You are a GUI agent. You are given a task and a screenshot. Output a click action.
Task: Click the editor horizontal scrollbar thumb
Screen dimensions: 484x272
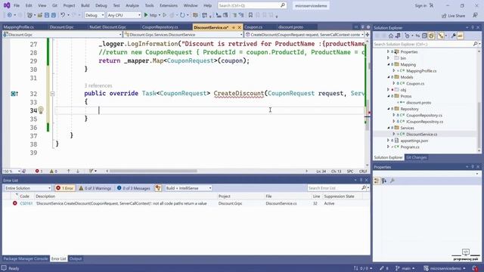153,171
